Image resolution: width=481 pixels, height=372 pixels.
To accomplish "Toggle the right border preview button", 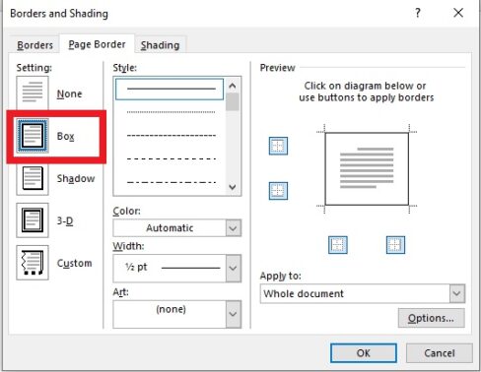I will pyautogui.click(x=395, y=245).
